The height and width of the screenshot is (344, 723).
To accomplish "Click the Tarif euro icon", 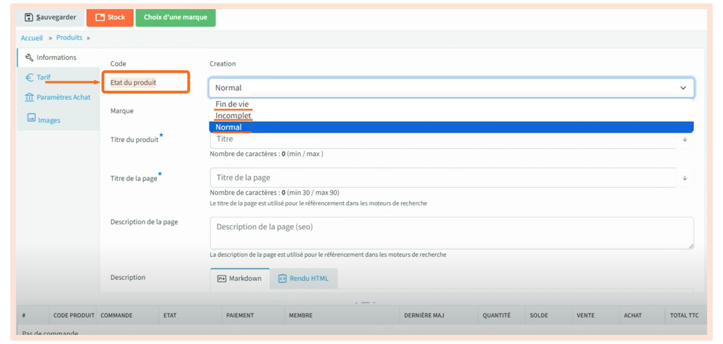I will click(x=30, y=78).
